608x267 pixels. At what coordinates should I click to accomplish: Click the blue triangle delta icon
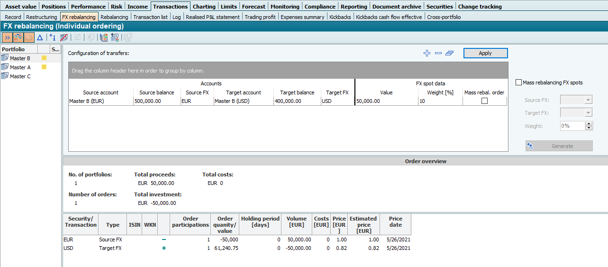click(x=40, y=37)
